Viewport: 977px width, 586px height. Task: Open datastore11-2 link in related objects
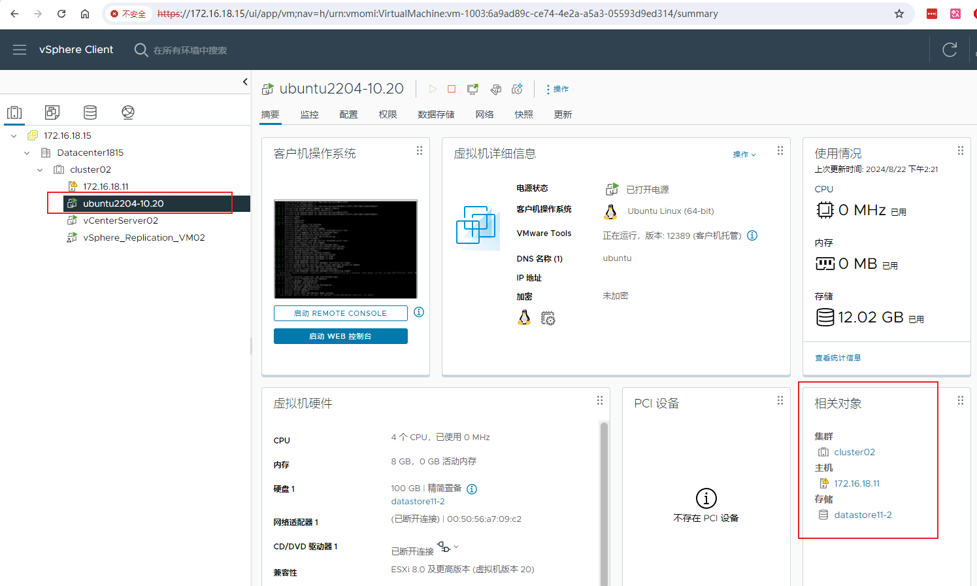pyautogui.click(x=863, y=515)
